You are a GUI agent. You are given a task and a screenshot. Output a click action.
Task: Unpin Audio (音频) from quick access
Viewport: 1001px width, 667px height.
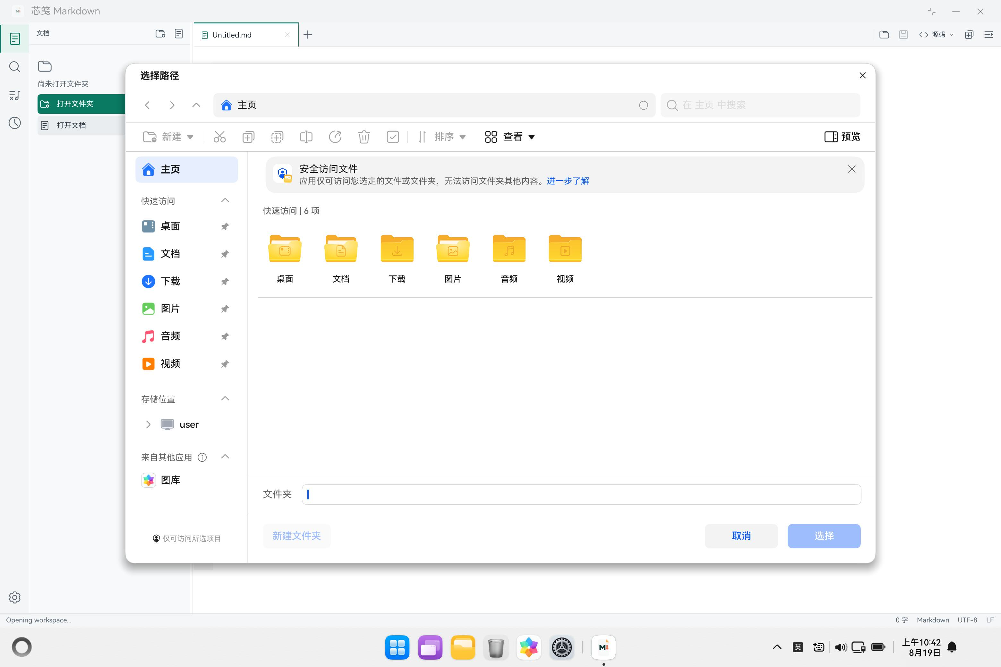click(x=225, y=336)
